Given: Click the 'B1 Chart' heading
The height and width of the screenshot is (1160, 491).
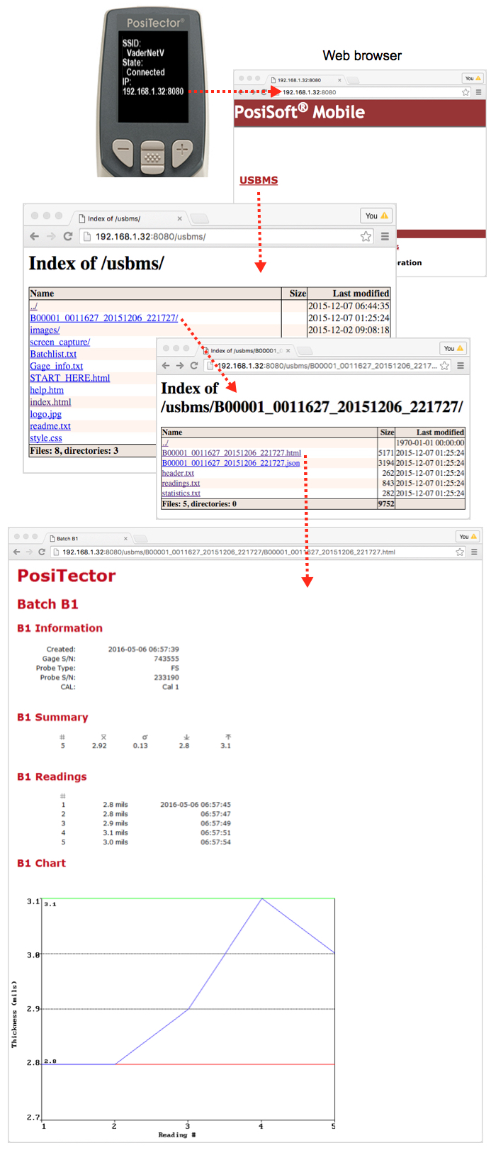Looking at the screenshot, I should click(x=41, y=863).
